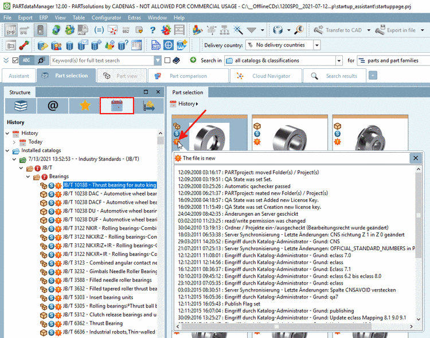The image size is (430, 338).
Task: Click the blue crosshair target icon
Action: 169,45
